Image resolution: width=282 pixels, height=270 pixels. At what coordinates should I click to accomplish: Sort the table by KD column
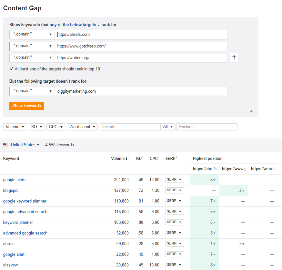pyautogui.click(x=139, y=159)
